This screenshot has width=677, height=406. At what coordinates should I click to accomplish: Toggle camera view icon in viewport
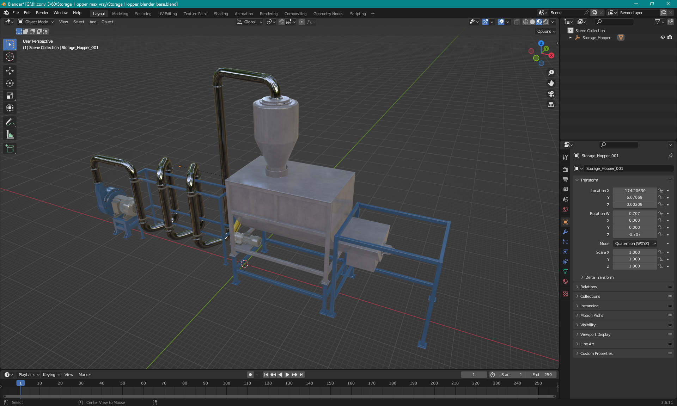(x=551, y=94)
